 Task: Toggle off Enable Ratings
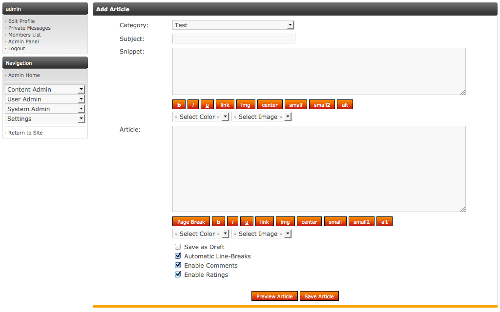pyautogui.click(x=178, y=274)
